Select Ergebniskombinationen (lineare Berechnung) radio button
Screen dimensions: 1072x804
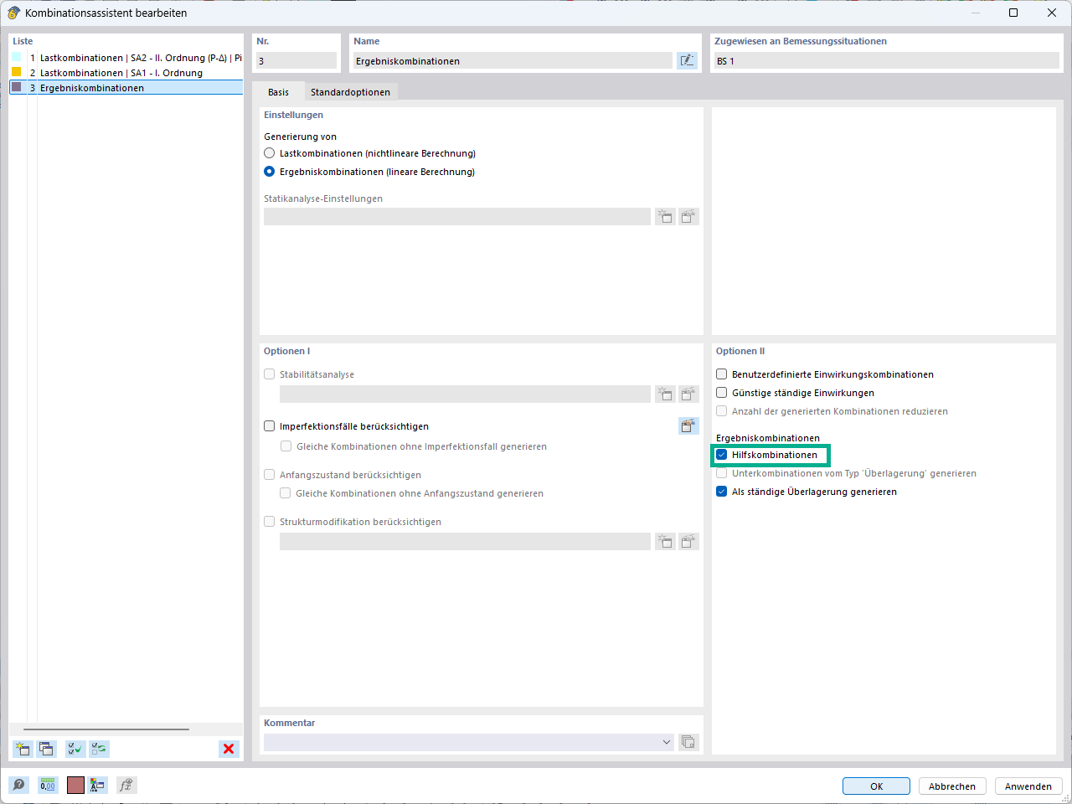[x=270, y=172]
